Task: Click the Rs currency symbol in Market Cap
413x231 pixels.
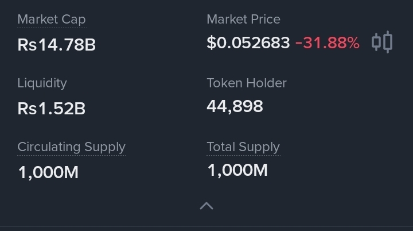Action: pos(27,45)
